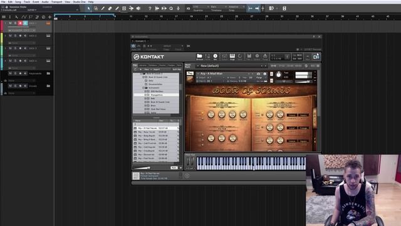Mute the Keyboards folder track
The width and height of the screenshot is (401, 226).
[x=10, y=73]
